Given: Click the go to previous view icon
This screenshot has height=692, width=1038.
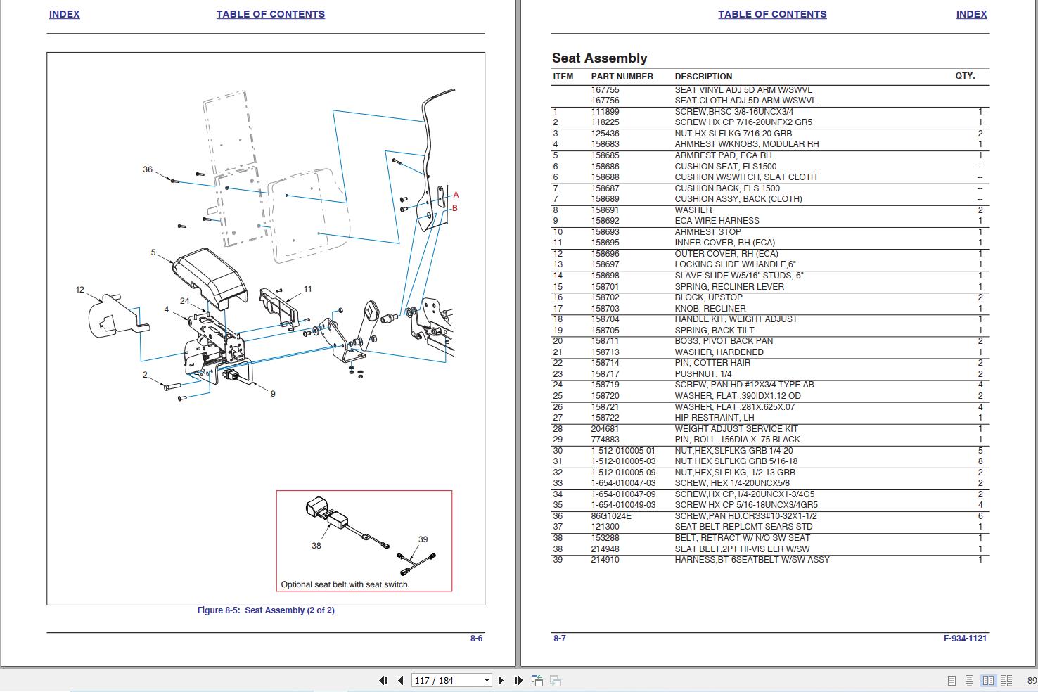Looking at the screenshot, I should [x=537, y=680].
